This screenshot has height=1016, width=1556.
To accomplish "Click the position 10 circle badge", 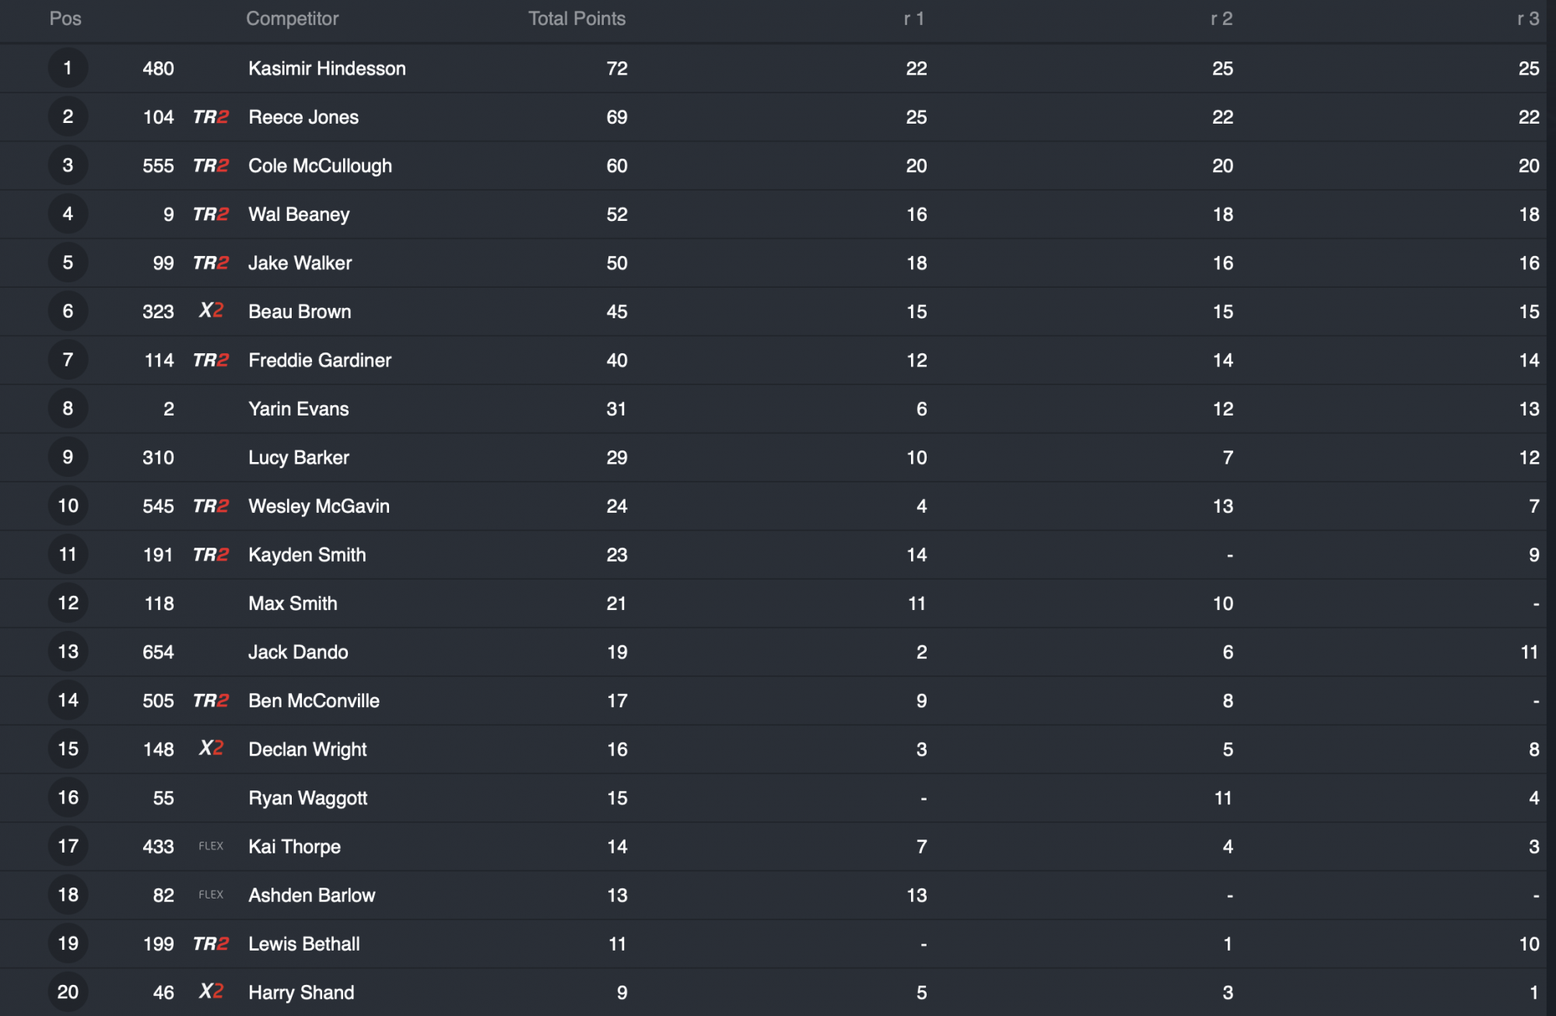I will point(68,506).
